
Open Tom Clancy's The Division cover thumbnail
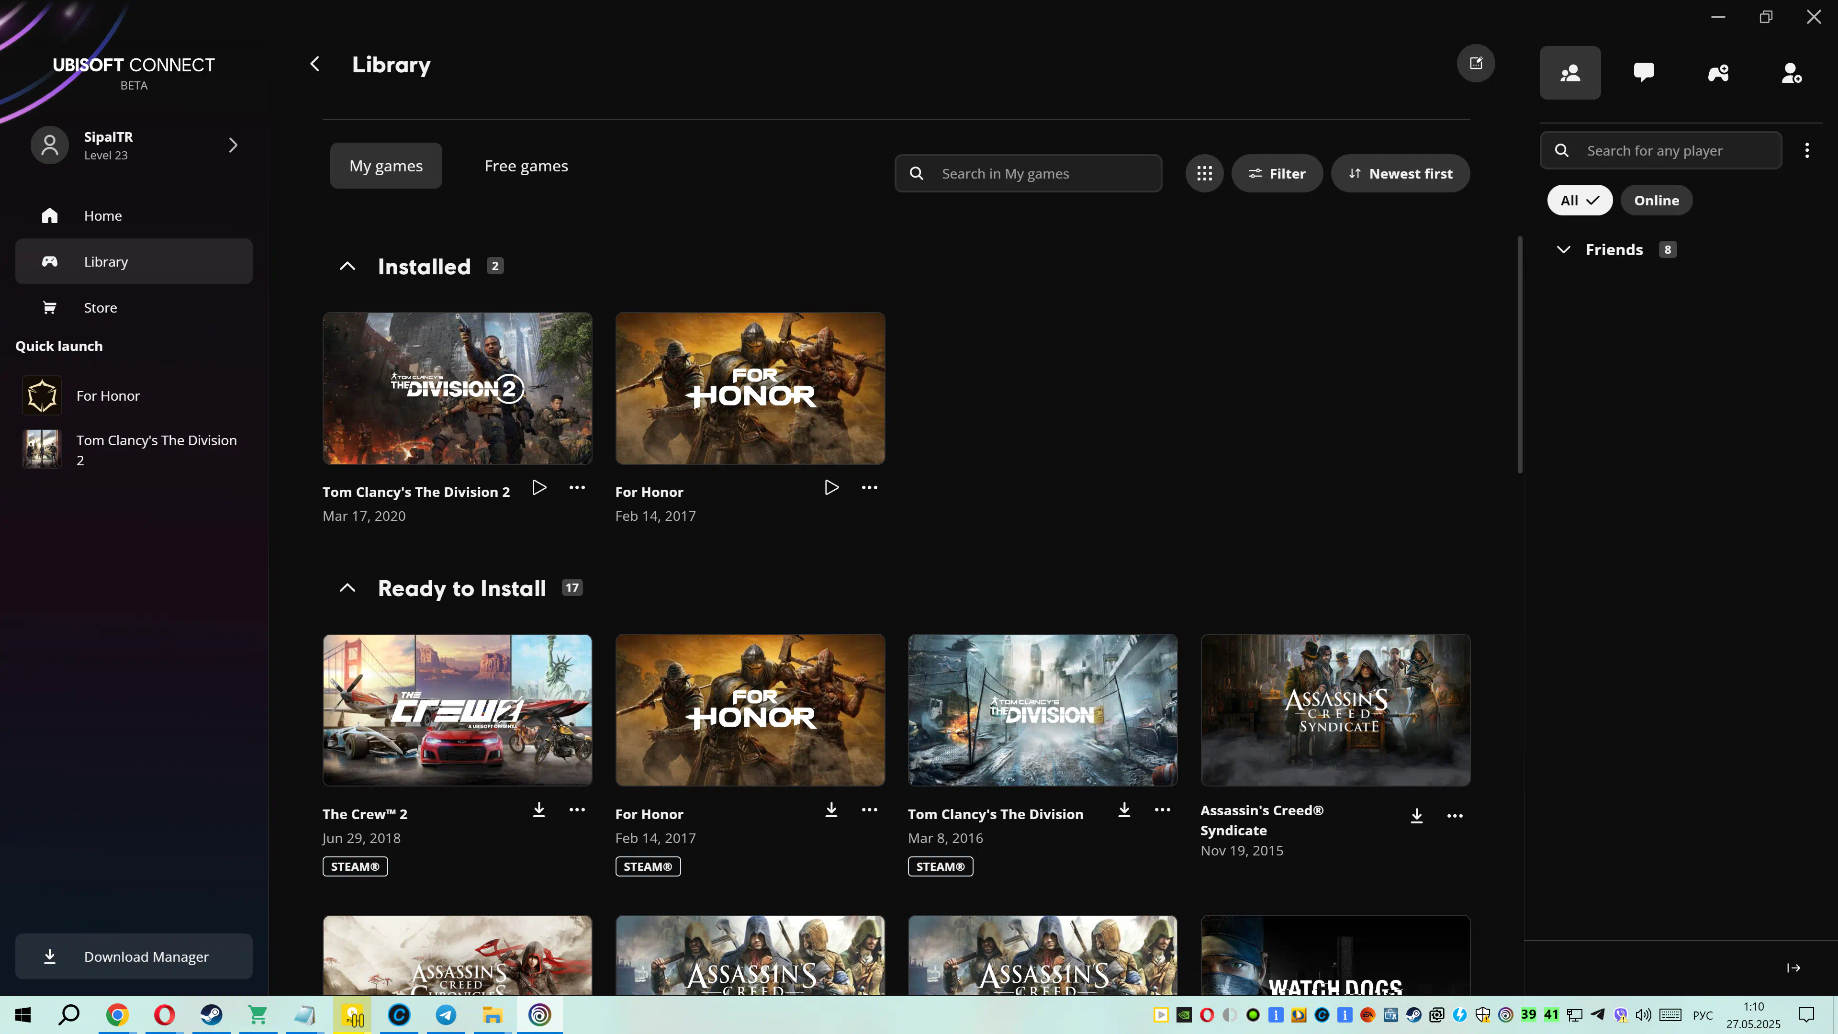tap(1042, 710)
